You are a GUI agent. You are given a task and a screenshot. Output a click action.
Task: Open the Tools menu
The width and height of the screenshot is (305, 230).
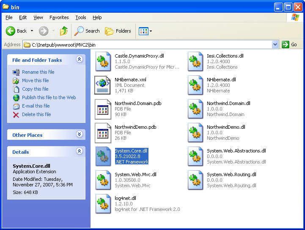[81, 17]
